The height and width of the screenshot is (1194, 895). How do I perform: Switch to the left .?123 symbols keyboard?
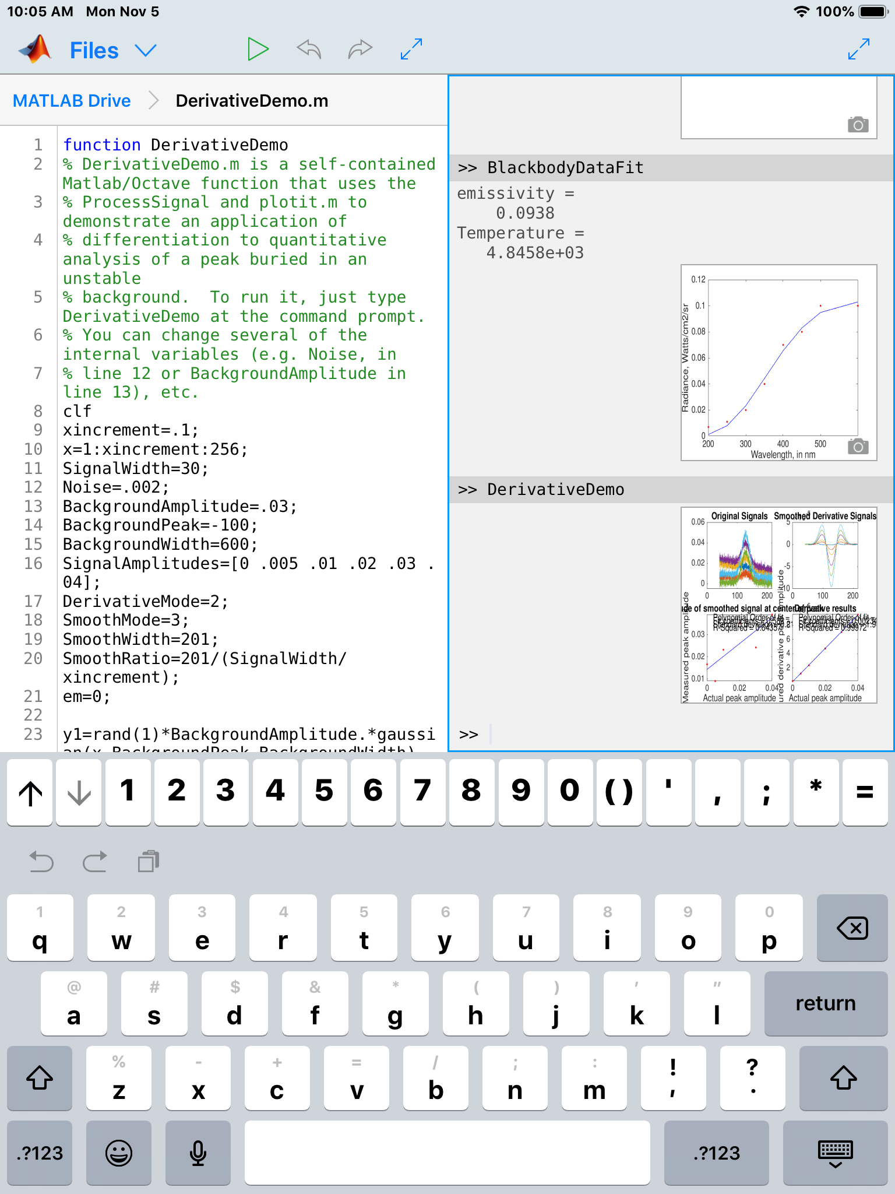click(x=40, y=1153)
